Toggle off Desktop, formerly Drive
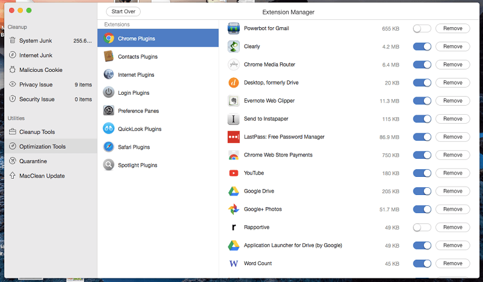This screenshot has height=282, width=483. coord(421,83)
